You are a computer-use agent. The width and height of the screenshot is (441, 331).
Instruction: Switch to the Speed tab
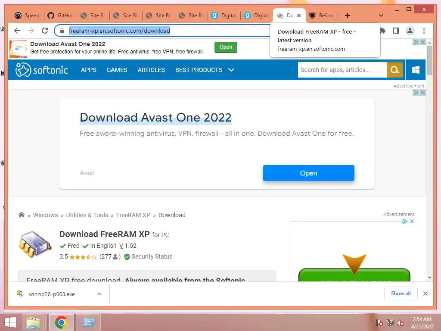pos(27,16)
